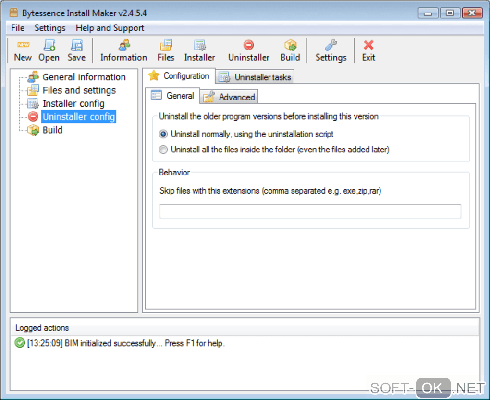This screenshot has height=400, width=490.
Task: Maximize the Install Maker window
Action: (450, 13)
